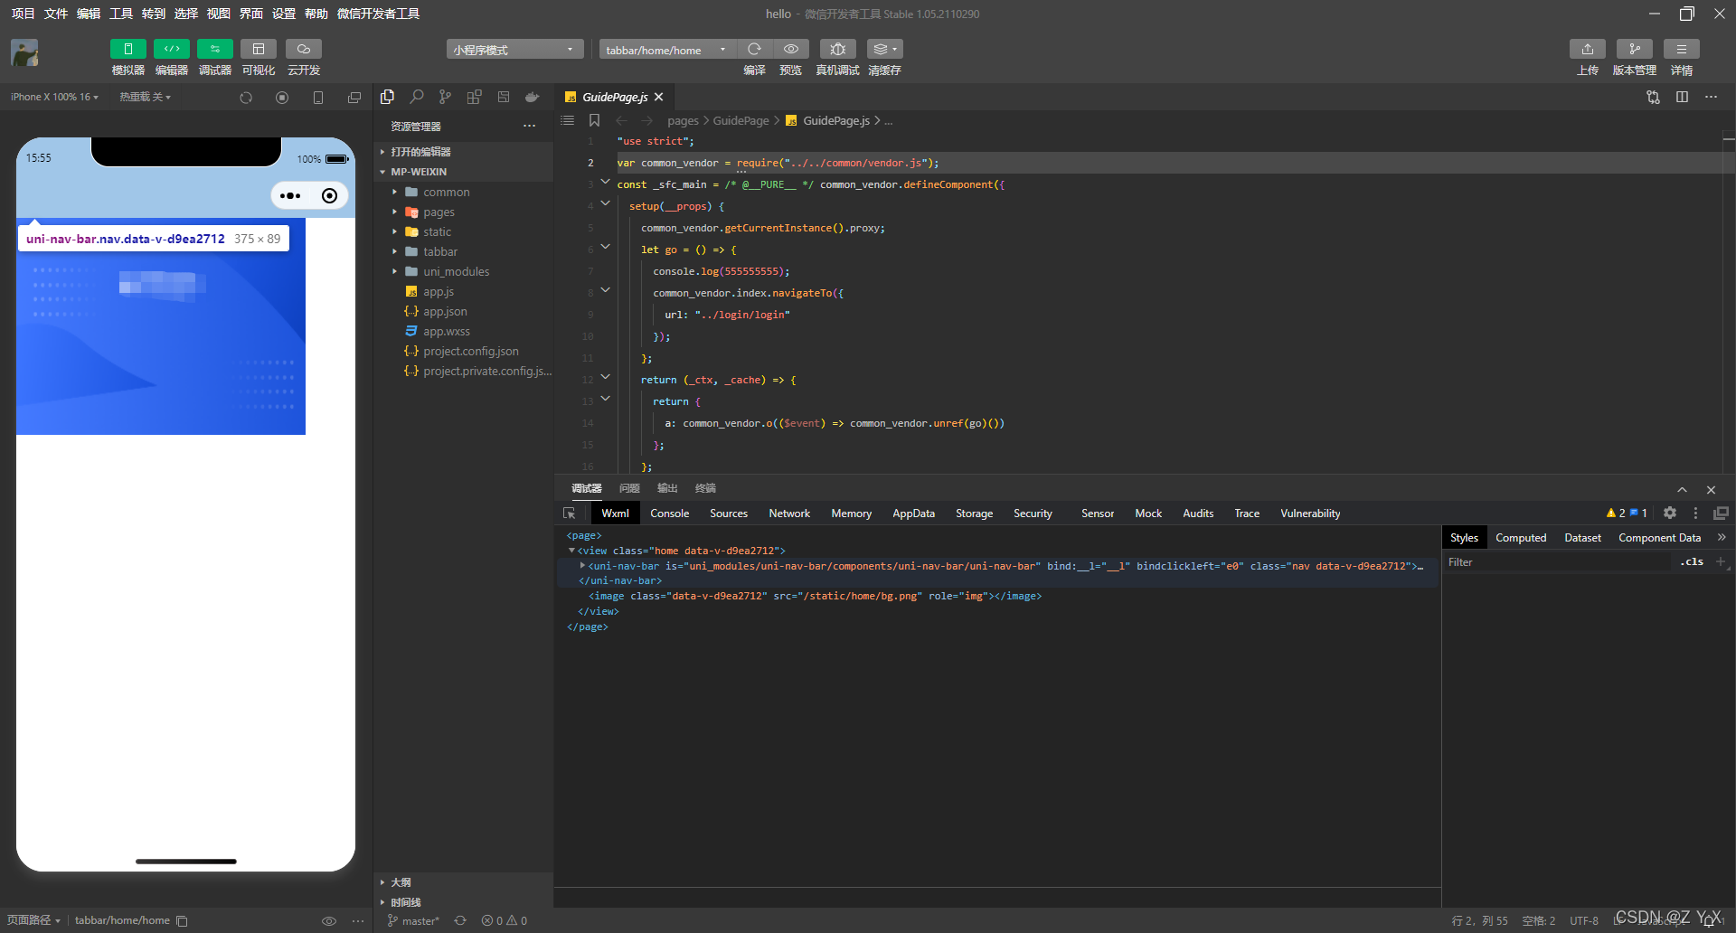Click the simulator stop icon
1736x933 pixels.
[282, 98]
